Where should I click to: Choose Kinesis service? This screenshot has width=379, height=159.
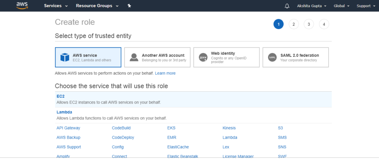(229, 128)
